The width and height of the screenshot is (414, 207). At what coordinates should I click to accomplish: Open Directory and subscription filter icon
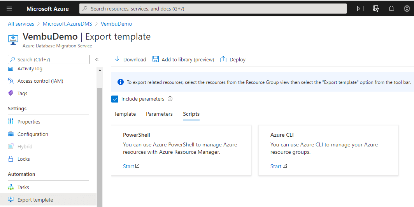pos(376,9)
